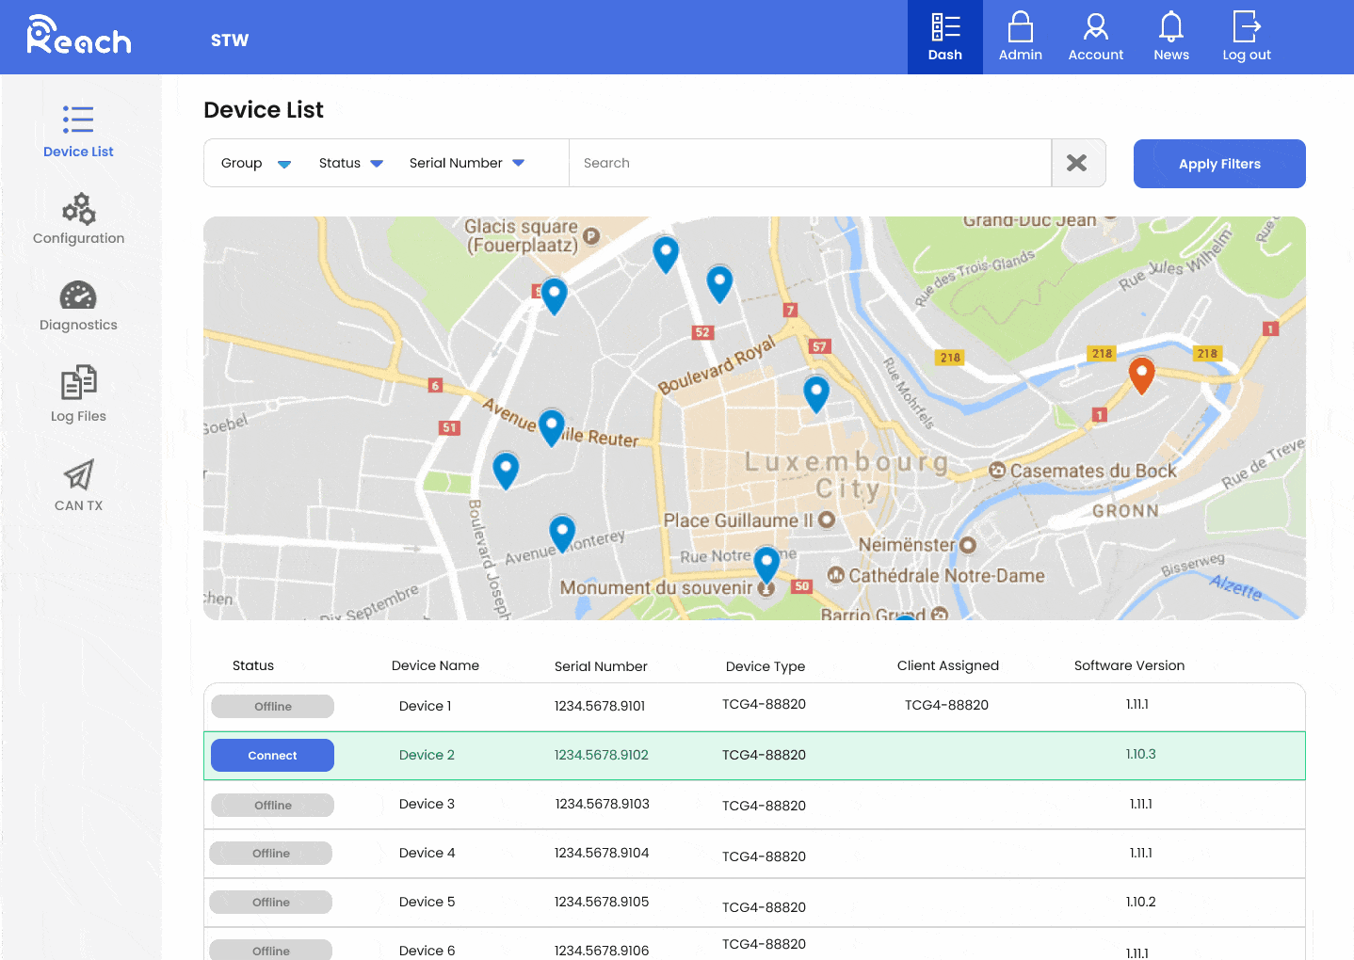Open the Device List sidebar icon

pos(78,119)
